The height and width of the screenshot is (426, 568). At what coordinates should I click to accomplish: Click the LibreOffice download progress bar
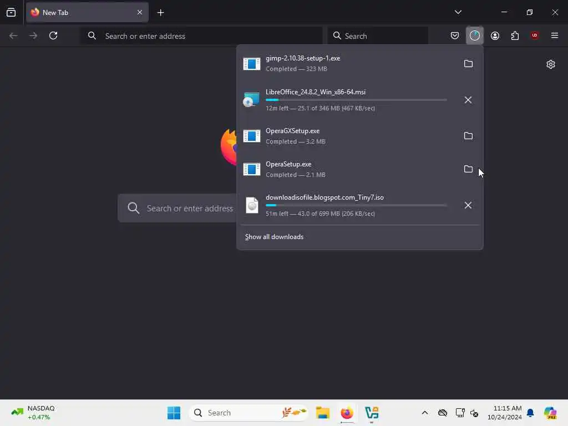coord(356,100)
